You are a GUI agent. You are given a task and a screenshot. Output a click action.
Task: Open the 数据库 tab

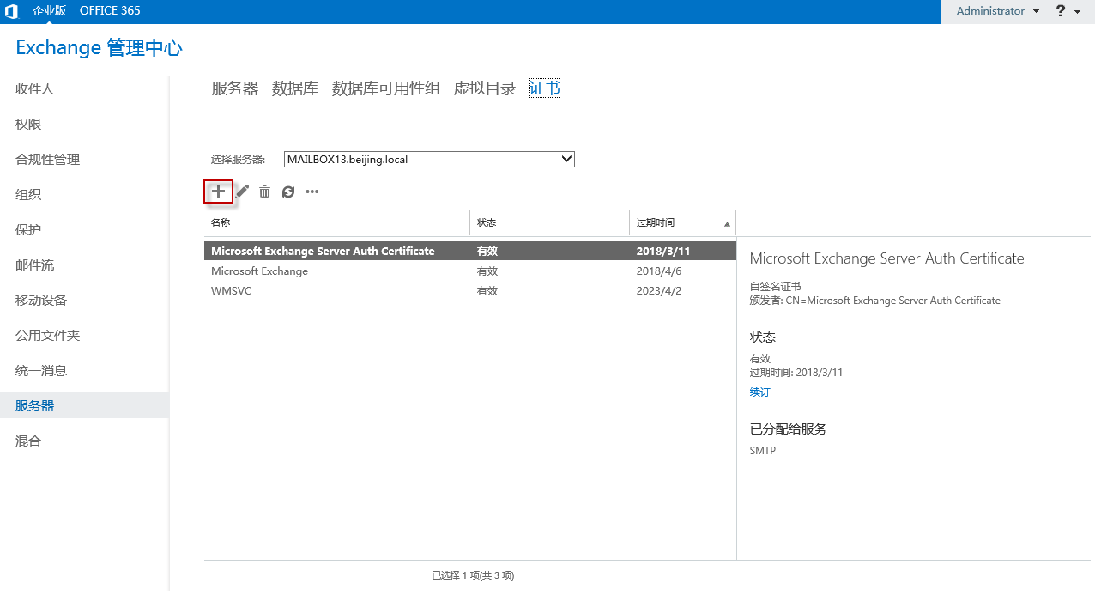(295, 88)
